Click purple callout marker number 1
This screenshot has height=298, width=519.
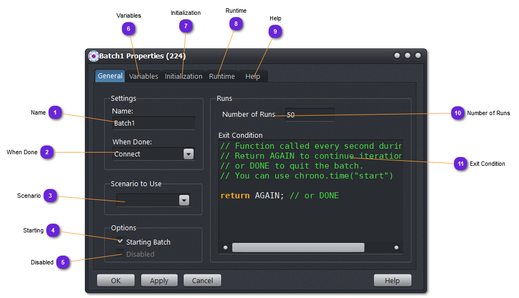(x=55, y=113)
